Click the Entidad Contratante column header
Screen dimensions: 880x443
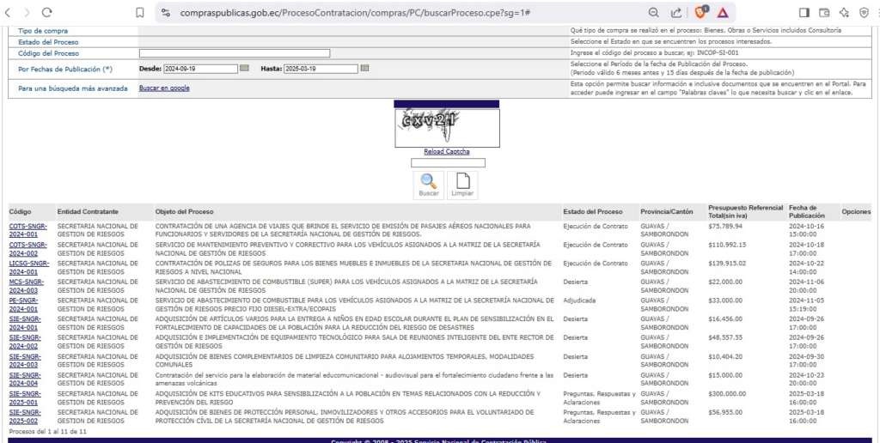88,212
